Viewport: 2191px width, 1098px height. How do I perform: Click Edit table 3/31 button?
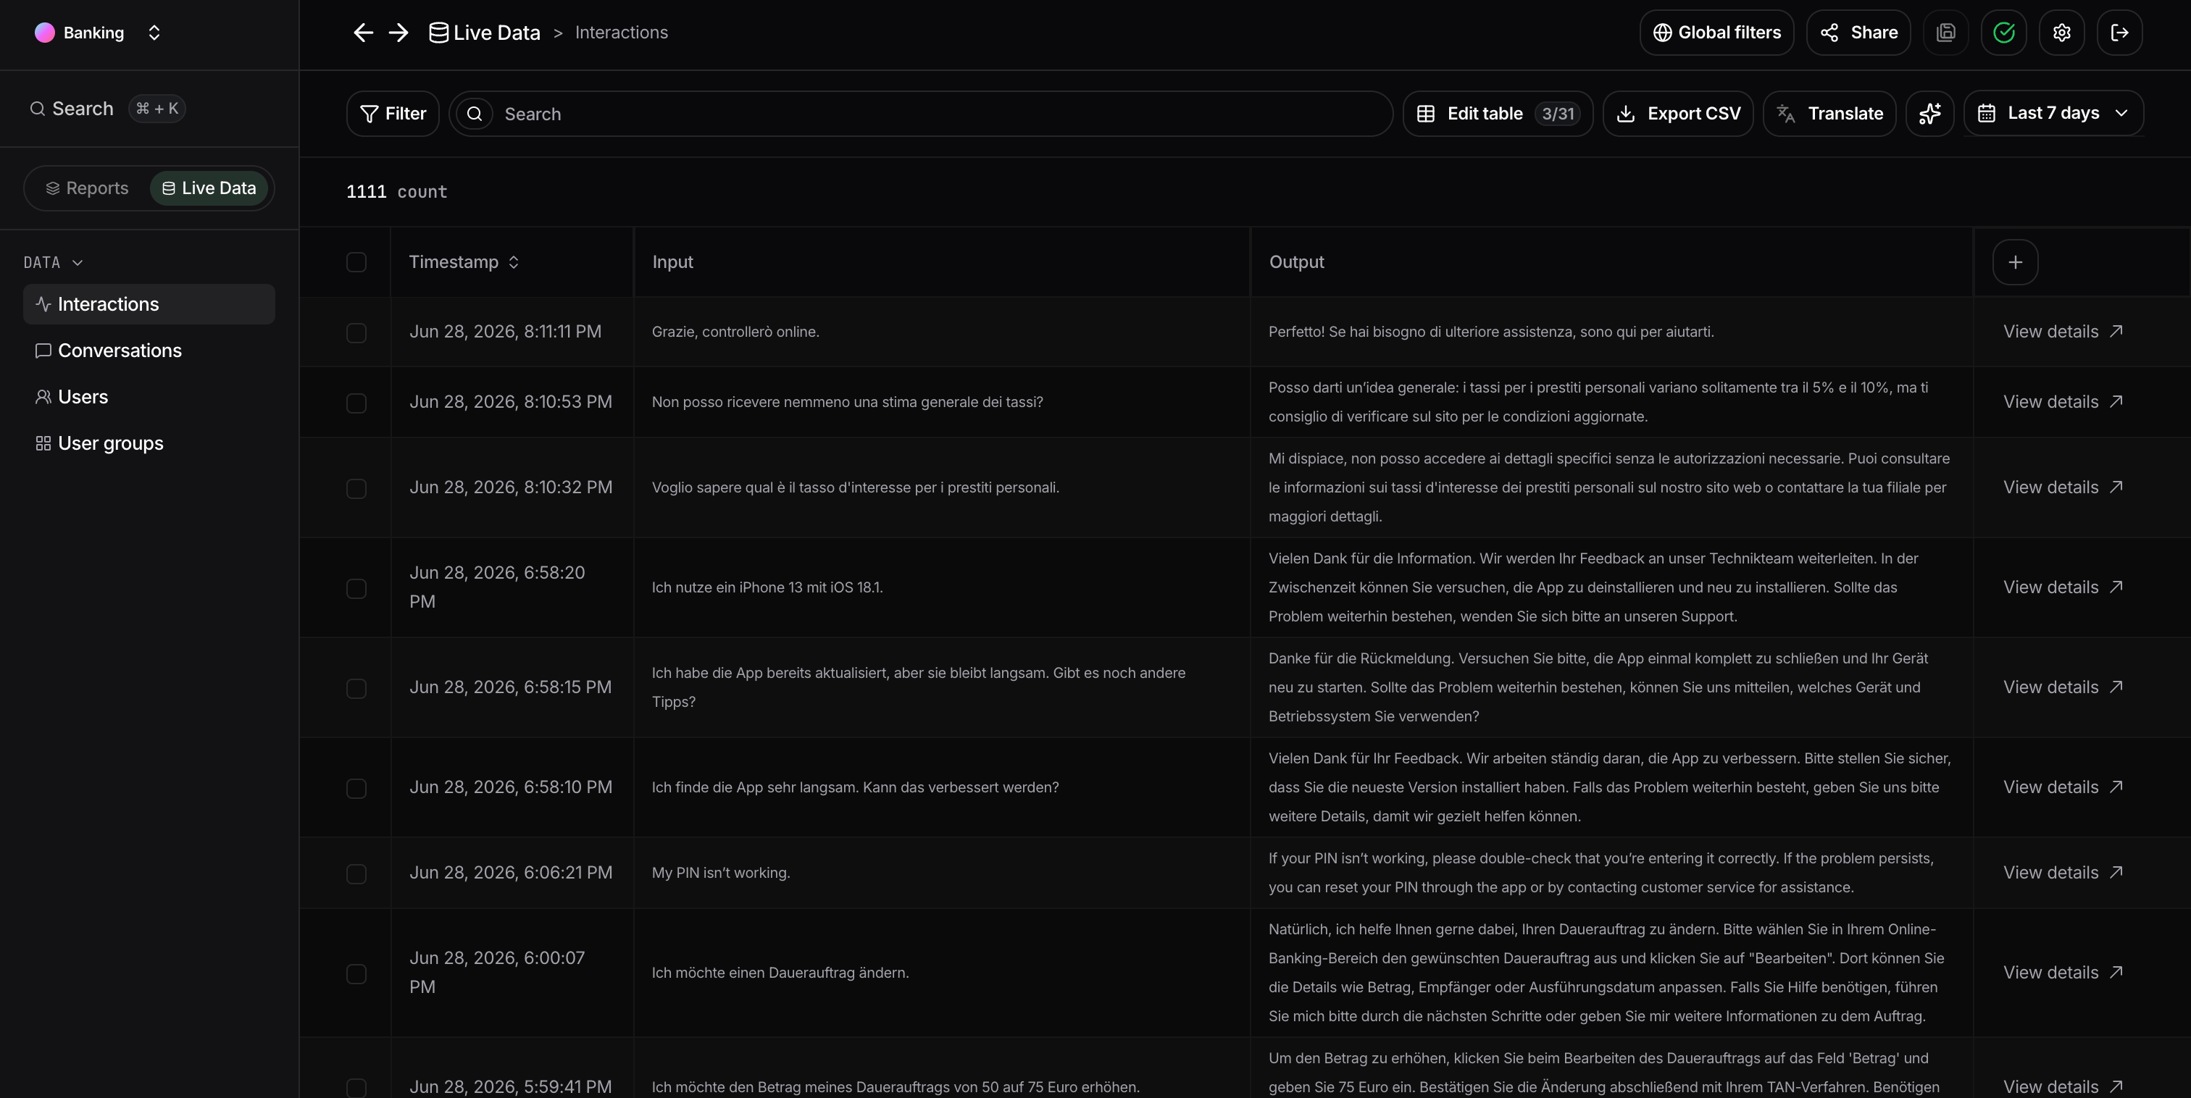pyautogui.click(x=1498, y=113)
